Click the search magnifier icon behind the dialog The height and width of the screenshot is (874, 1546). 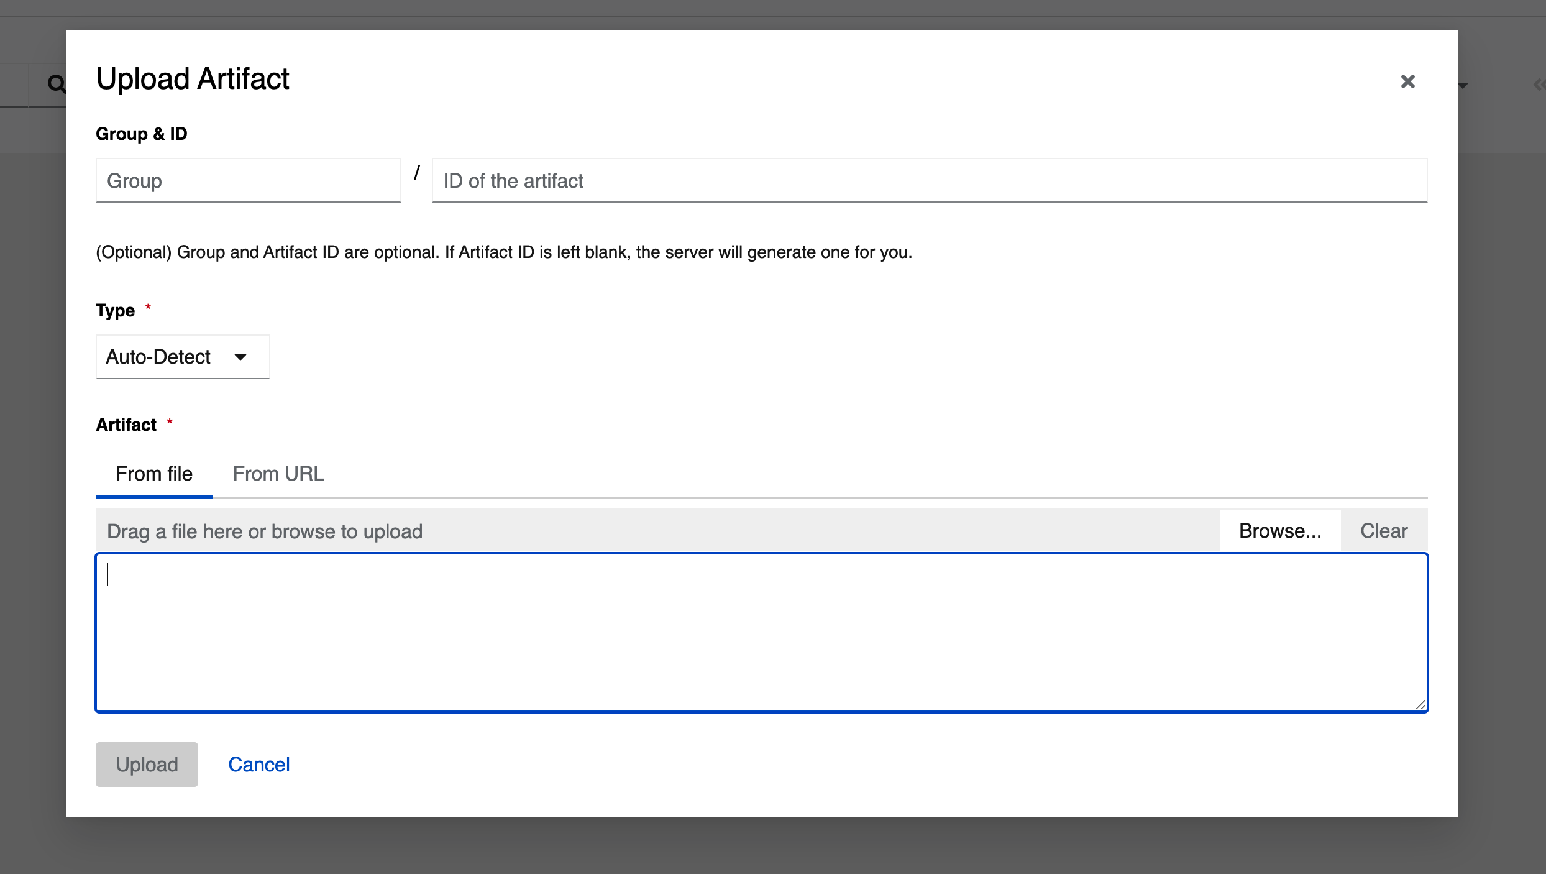tap(56, 83)
